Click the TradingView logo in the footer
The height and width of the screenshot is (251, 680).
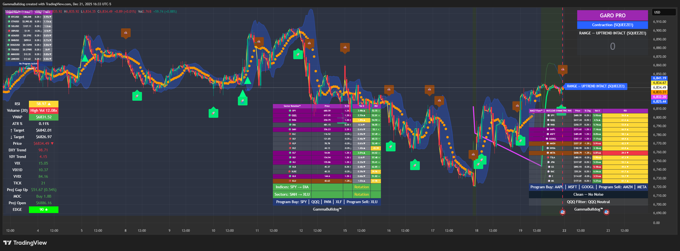click(25, 243)
